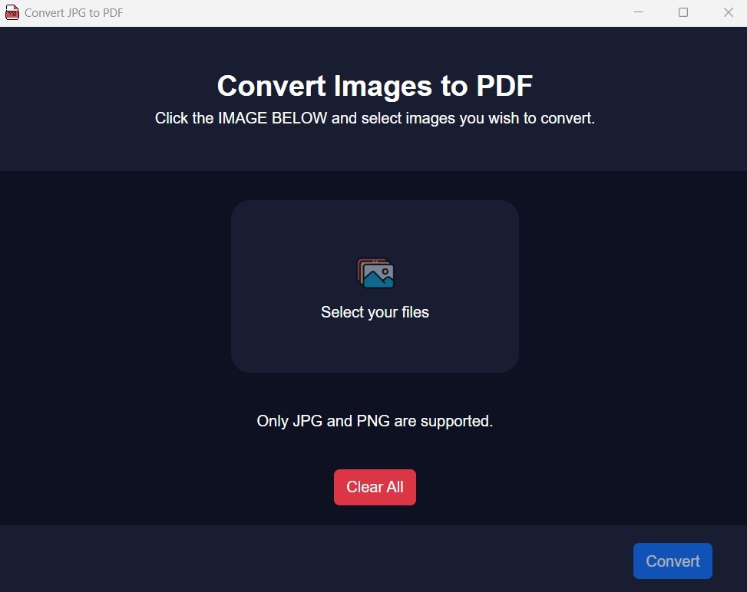Click the "Click the IMAGE BELOW" instruction line

[x=375, y=118]
